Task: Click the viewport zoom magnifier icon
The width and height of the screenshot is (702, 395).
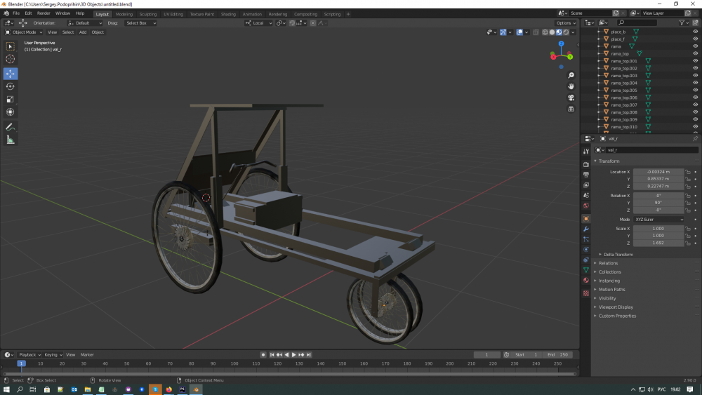Action: [x=571, y=75]
